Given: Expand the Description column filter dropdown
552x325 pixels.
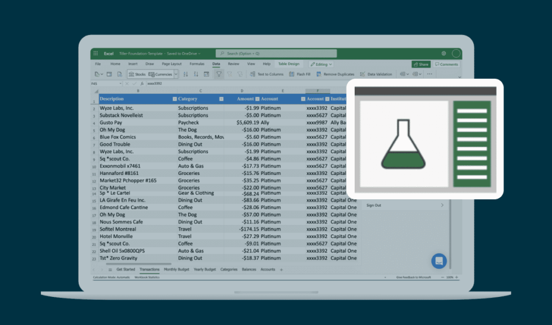Looking at the screenshot, I should 174,99.
